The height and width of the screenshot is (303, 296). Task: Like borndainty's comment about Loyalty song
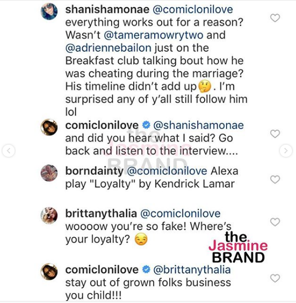[x=275, y=179]
